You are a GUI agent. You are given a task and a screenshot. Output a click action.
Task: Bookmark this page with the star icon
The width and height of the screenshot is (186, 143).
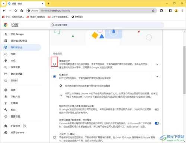[153, 10]
